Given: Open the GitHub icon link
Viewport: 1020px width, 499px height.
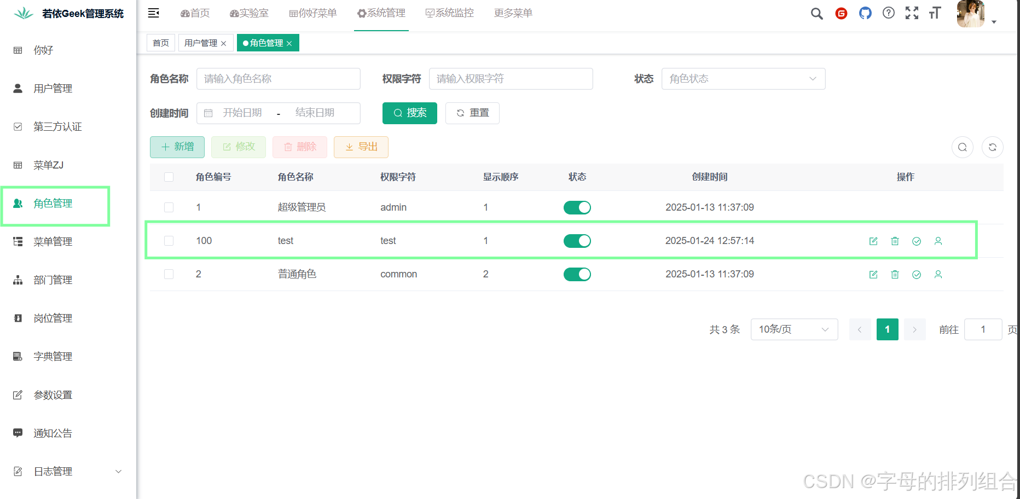Looking at the screenshot, I should click(865, 13).
